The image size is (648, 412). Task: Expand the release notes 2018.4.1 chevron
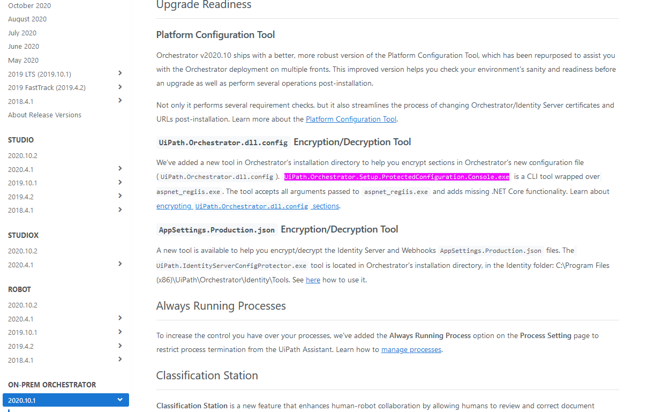[120, 100]
